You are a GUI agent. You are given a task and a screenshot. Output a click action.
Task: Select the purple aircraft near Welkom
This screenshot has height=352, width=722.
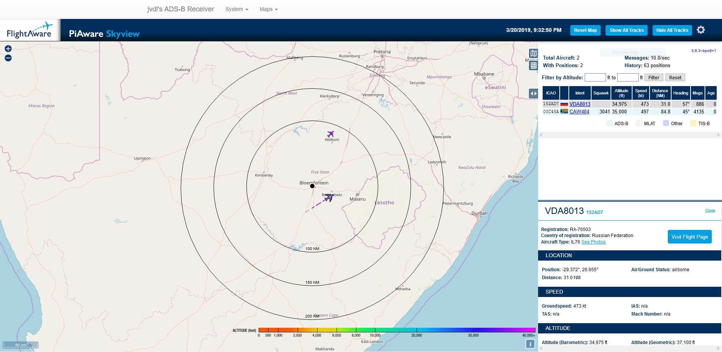pyautogui.click(x=331, y=134)
